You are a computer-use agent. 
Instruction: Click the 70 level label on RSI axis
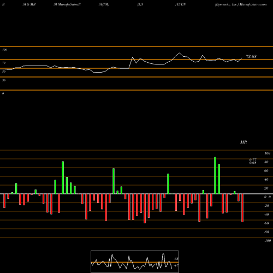[x=4, y=63]
